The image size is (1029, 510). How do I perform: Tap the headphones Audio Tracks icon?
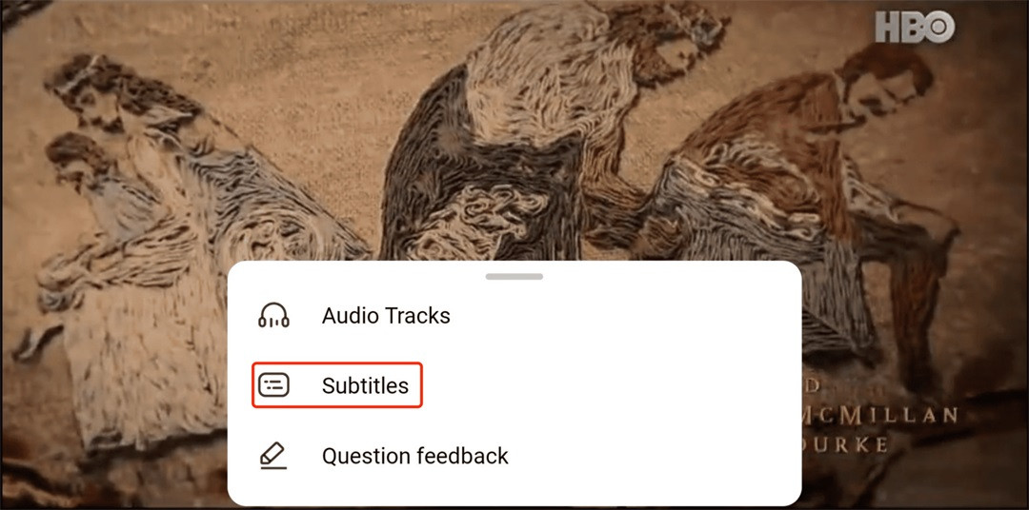[273, 315]
